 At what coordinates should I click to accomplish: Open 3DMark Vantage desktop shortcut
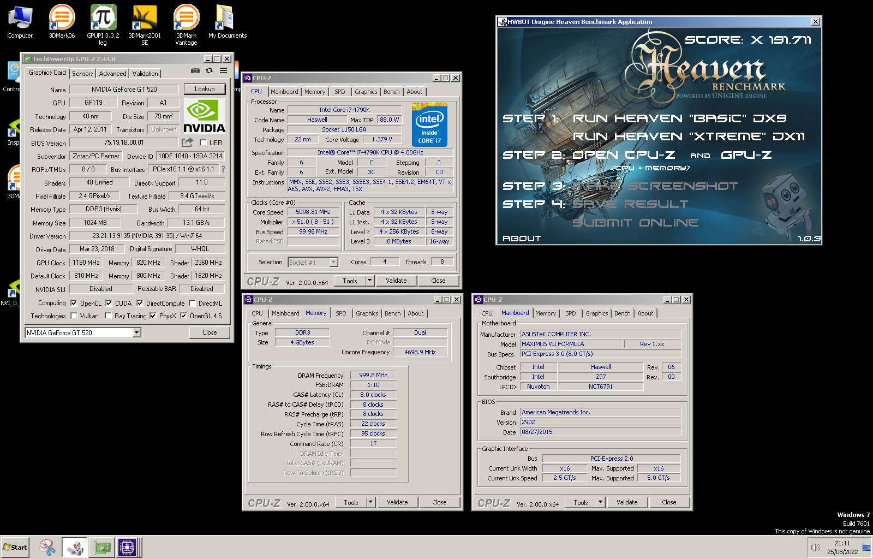coord(186,25)
